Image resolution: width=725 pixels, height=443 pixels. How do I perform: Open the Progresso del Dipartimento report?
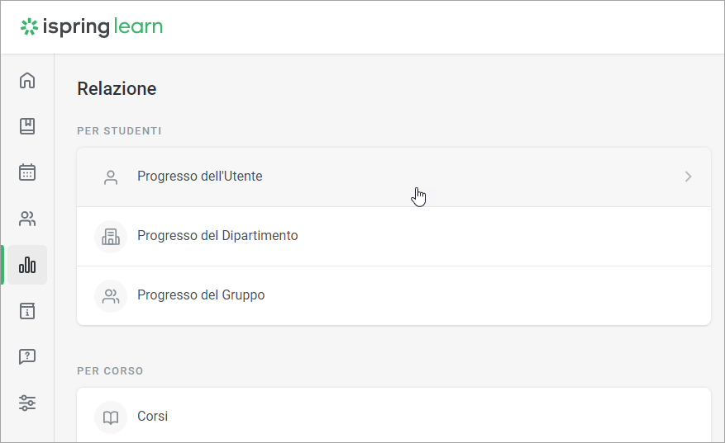[217, 236]
